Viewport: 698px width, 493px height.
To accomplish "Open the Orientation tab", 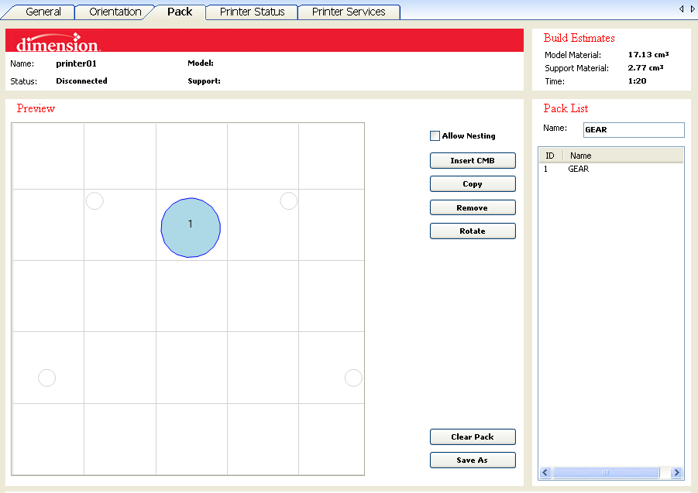I will point(115,12).
